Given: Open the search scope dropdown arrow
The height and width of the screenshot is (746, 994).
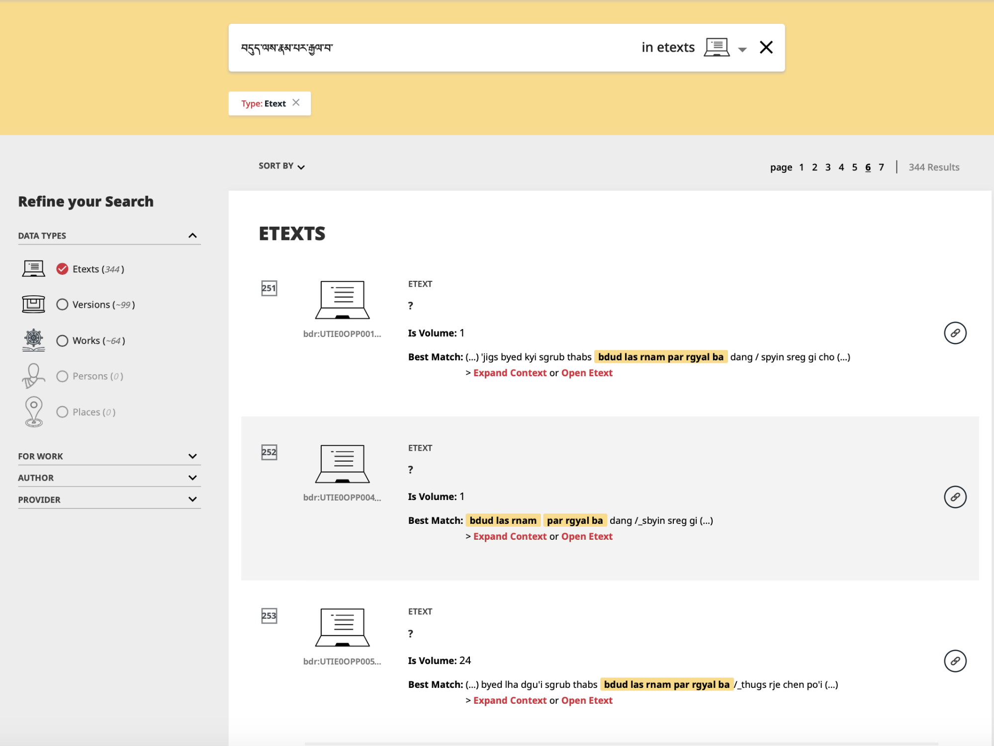Looking at the screenshot, I should pyautogui.click(x=742, y=49).
